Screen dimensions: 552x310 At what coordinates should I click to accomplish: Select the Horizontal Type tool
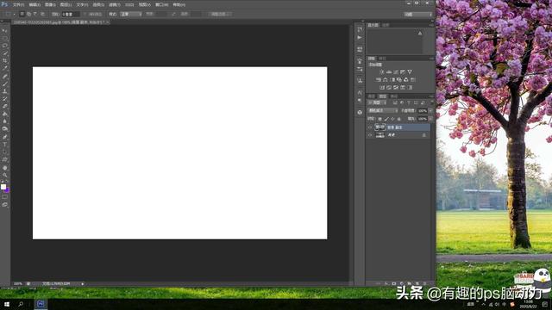(x=4, y=145)
